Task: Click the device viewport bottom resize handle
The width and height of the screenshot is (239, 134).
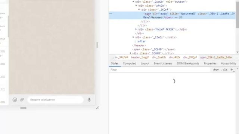Action: click(23, 108)
